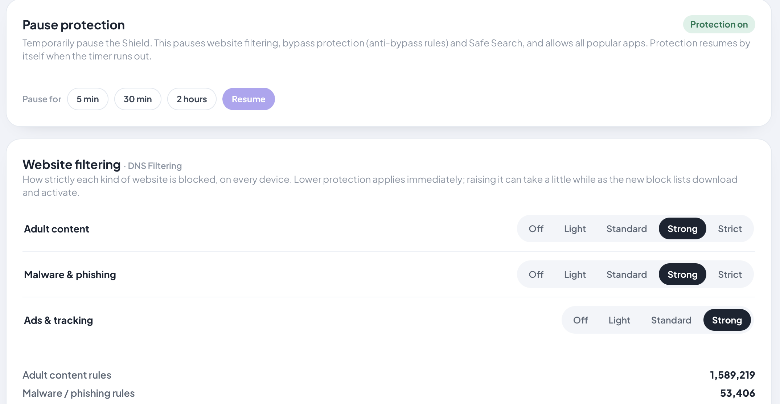
Task: Click the Adult content rules label
Action: 67,375
